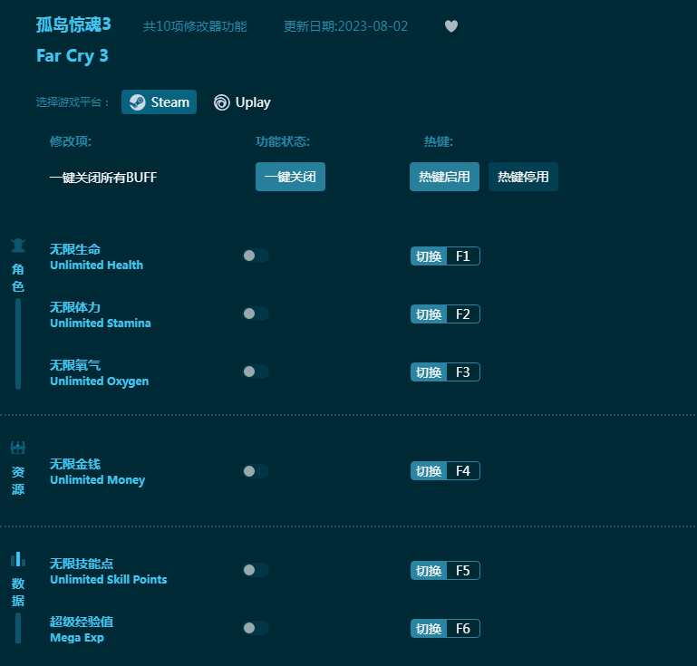Toggle the Mega Exp switch
Screen dimensions: 697x666
[x=256, y=628]
